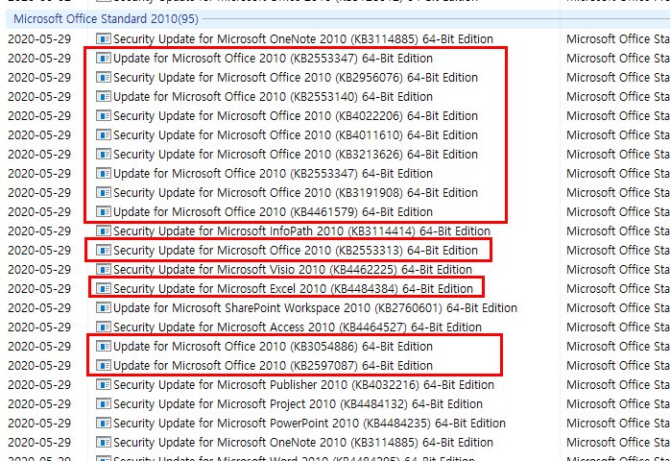
Task: Select Security Update for Microsoft Office 2010 (KB3191908)
Action: (296, 193)
